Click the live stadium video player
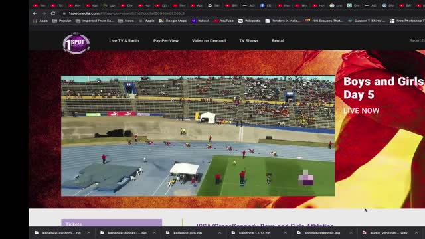Screen dimensions: 425x239 click(198, 135)
